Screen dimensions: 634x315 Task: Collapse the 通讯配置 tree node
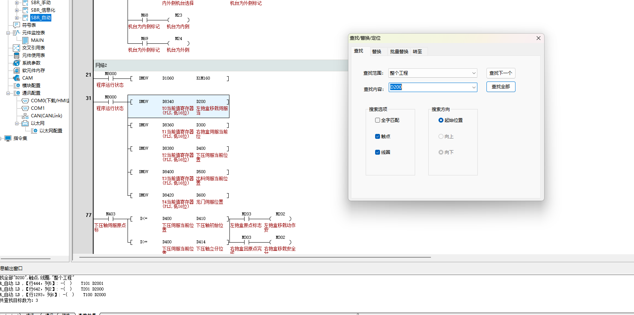coord(8,93)
